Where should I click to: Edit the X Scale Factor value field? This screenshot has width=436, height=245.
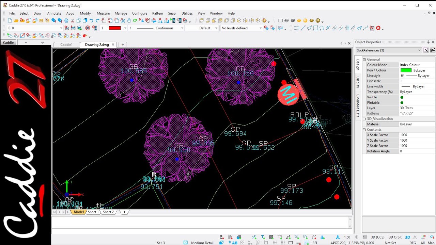click(417, 135)
